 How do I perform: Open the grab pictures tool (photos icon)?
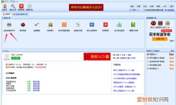50,24
